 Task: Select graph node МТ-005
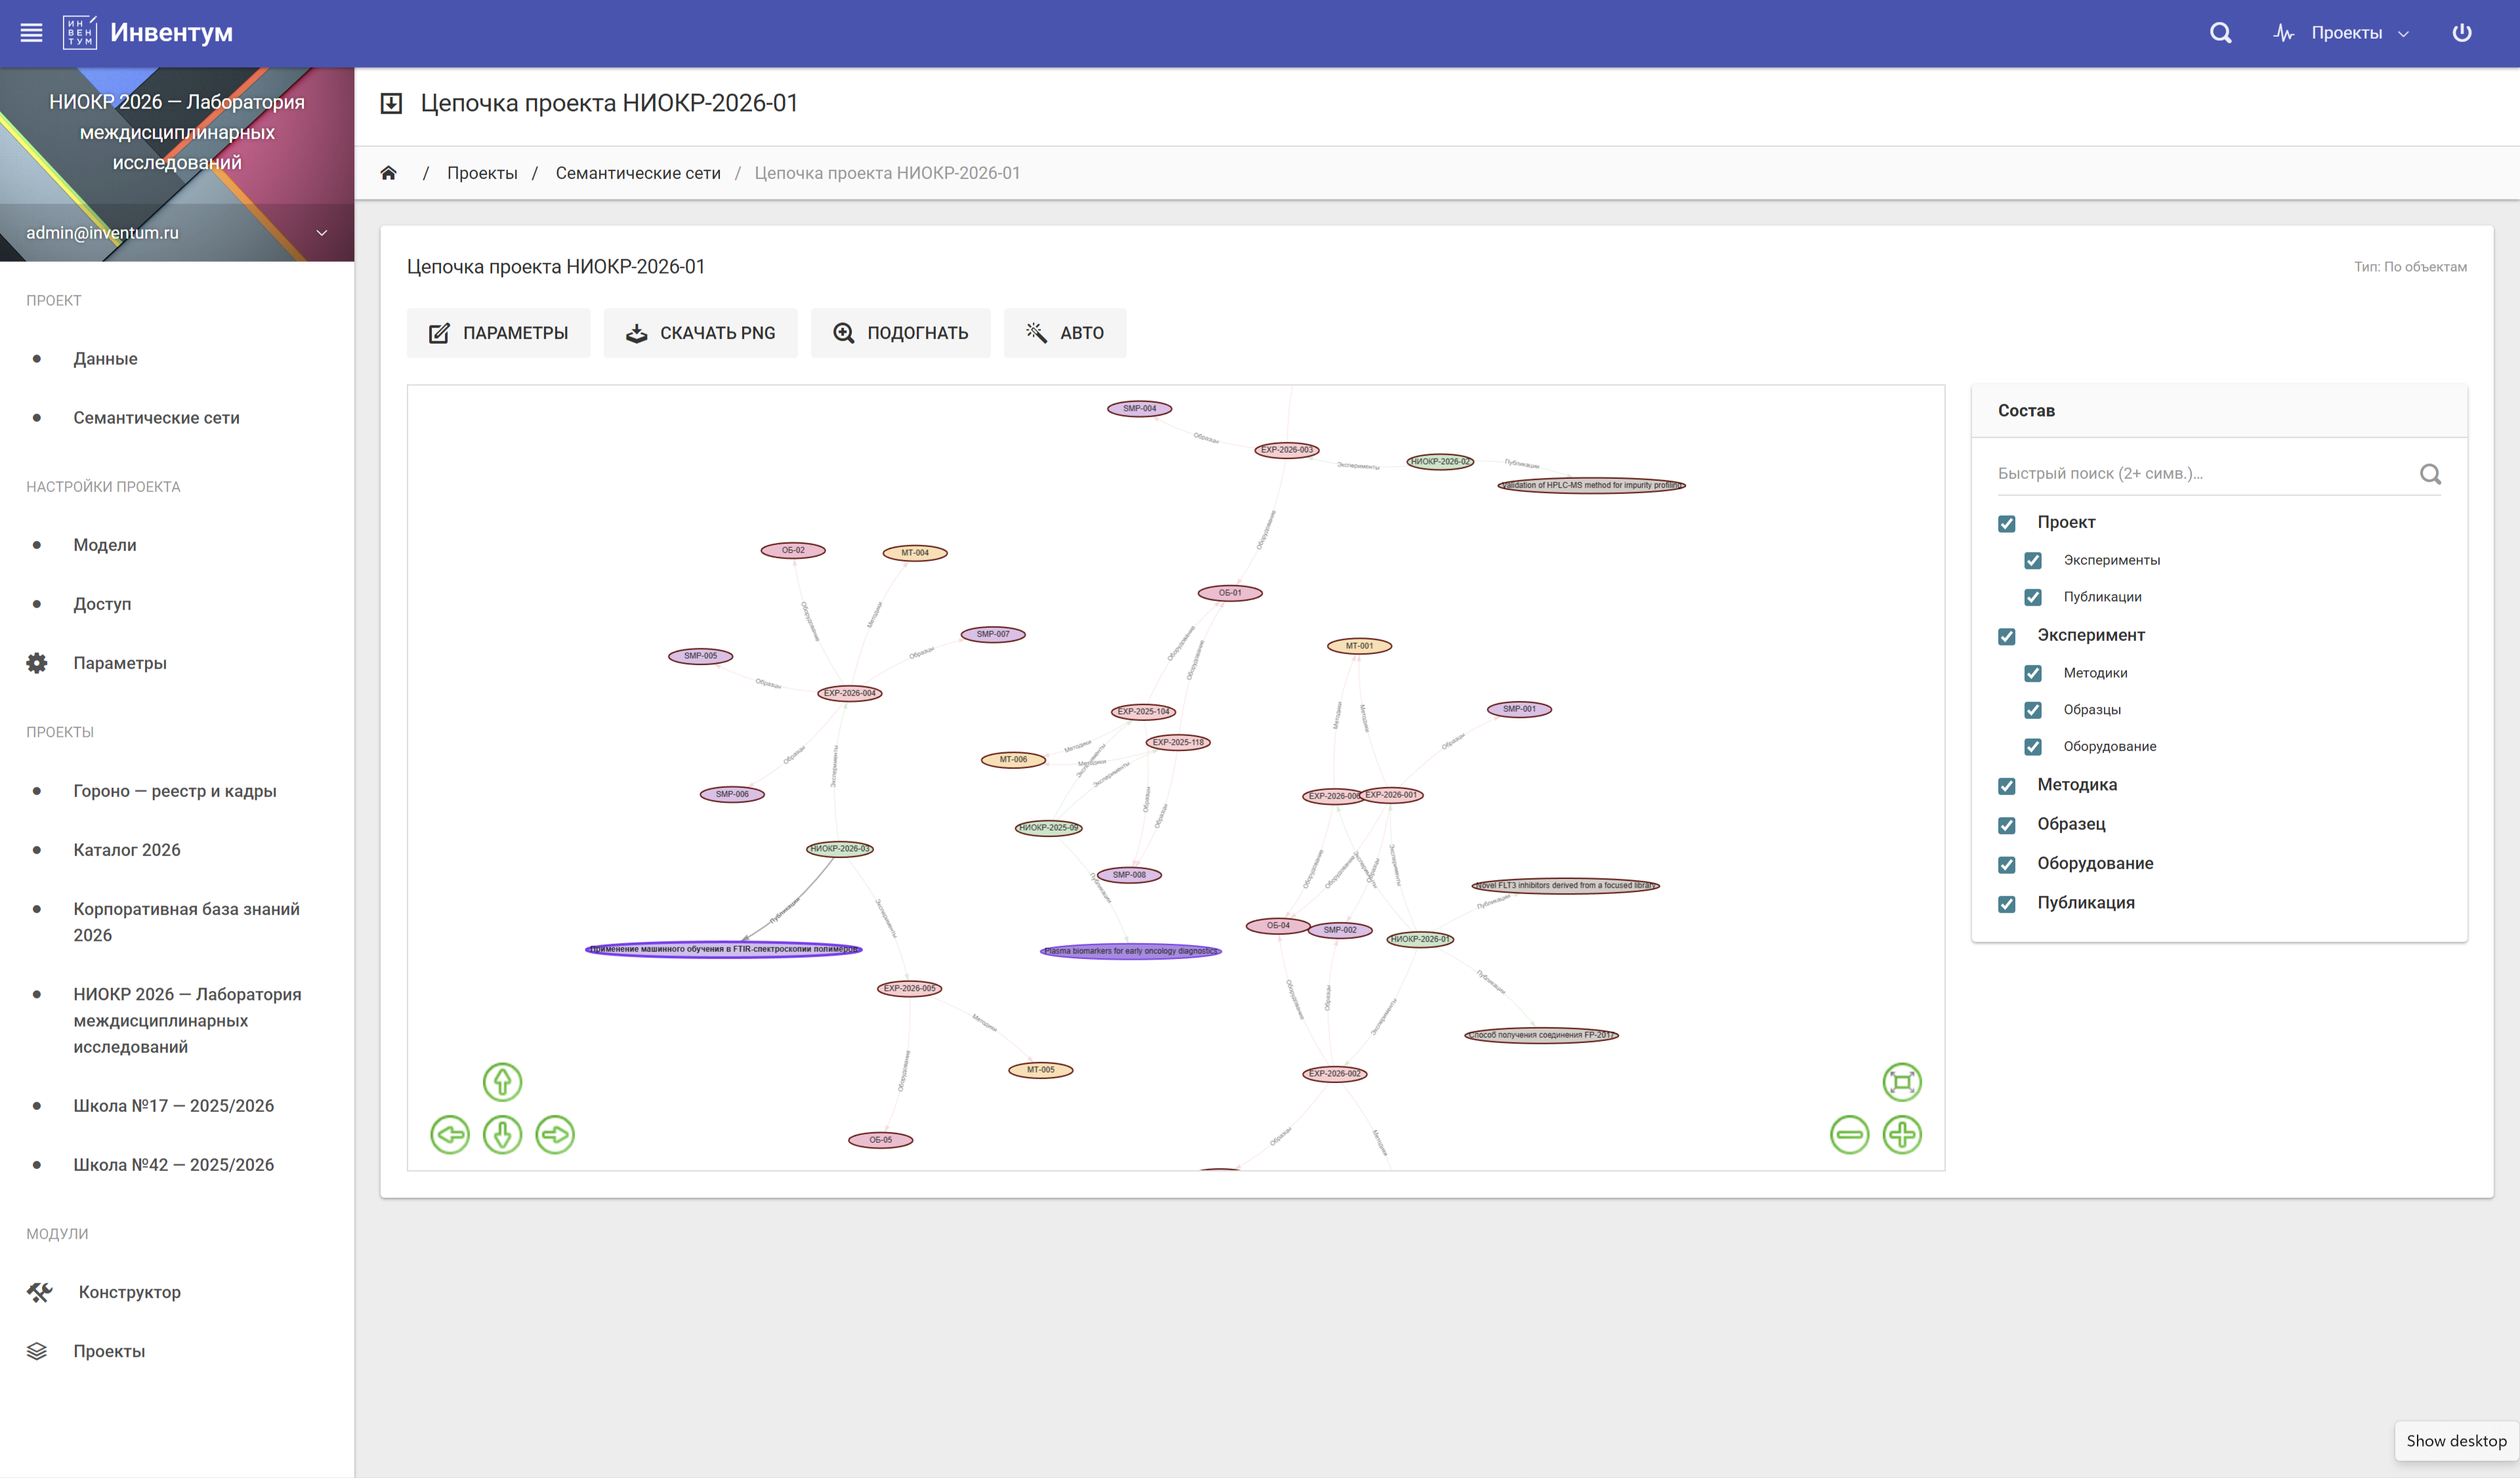[1040, 1069]
